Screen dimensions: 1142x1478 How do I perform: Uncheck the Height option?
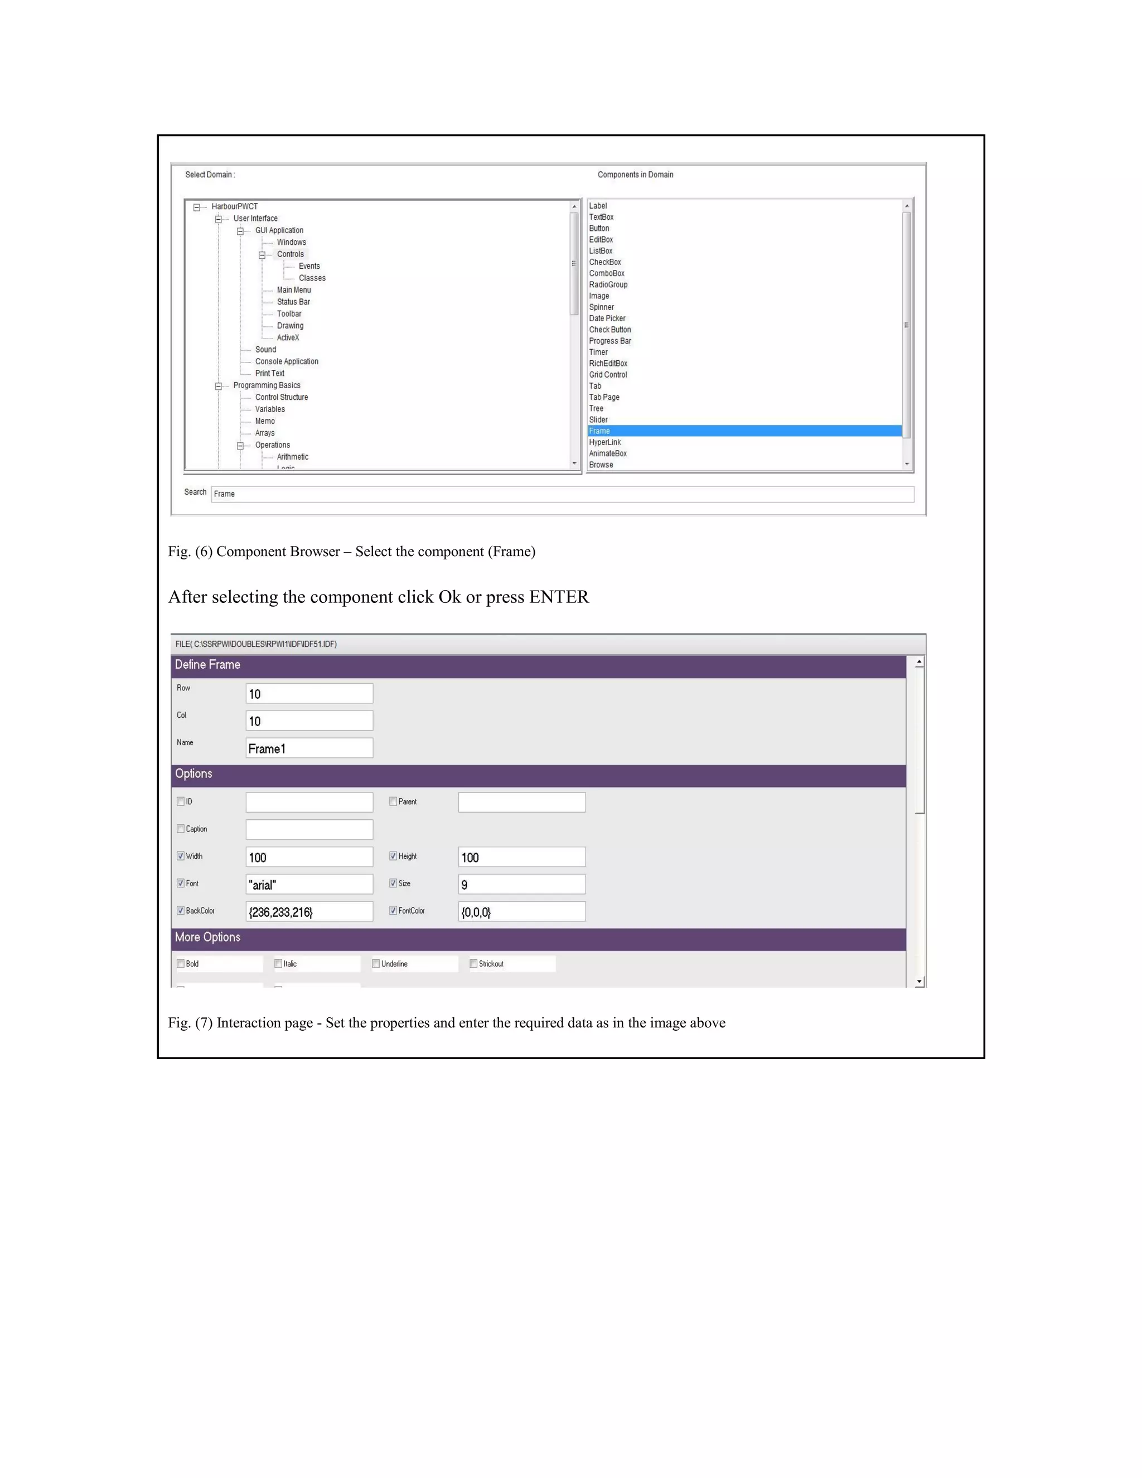click(x=393, y=856)
